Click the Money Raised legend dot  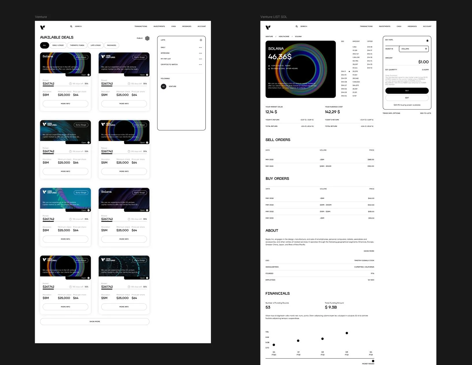[373, 361]
